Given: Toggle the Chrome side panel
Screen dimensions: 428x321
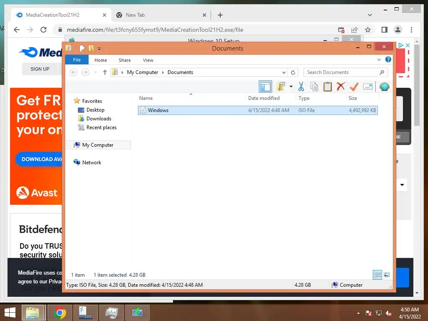Looking at the screenshot, I should click(385, 30).
